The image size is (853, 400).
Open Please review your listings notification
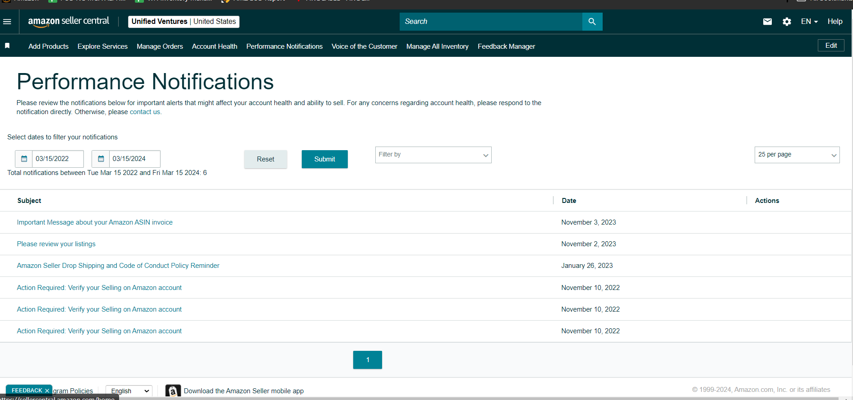pos(56,244)
